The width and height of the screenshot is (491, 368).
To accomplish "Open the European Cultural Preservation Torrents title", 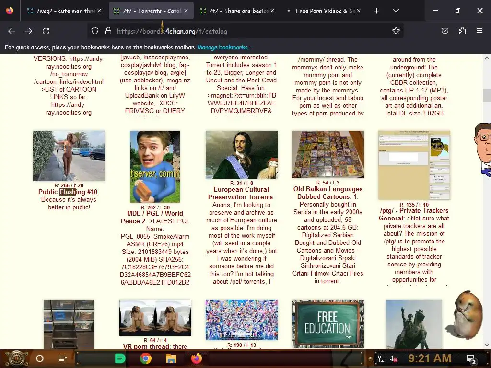I will pyautogui.click(x=241, y=193).
